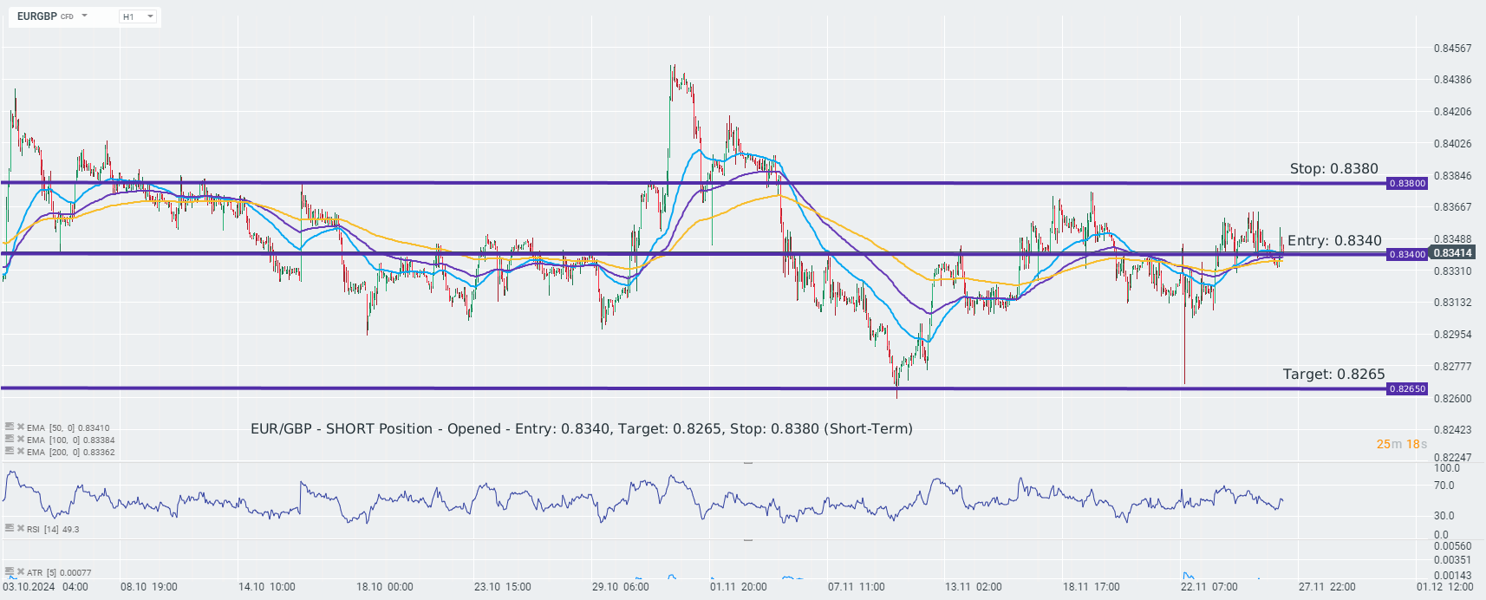
Task: Click the current price label 0.83414
Action: click(1452, 253)
